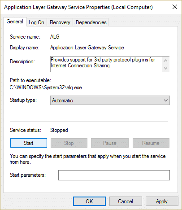Click the greyed-out Resume button
This screenshot has height=210, width=182.
pos(151,143)
